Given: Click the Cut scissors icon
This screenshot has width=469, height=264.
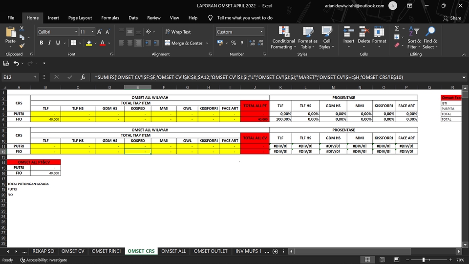Looking at the screenshot, I should coord(21,29).
